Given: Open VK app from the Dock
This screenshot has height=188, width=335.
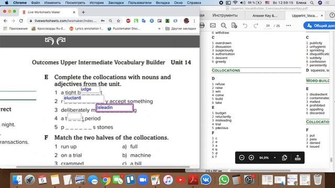Looking at the screenshot, I should 206,180.
